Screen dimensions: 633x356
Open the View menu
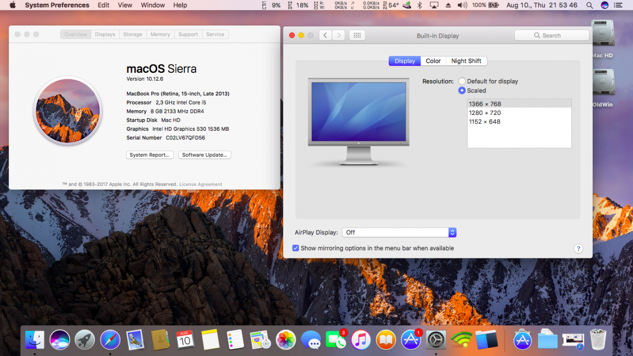(x=125, y=5)
